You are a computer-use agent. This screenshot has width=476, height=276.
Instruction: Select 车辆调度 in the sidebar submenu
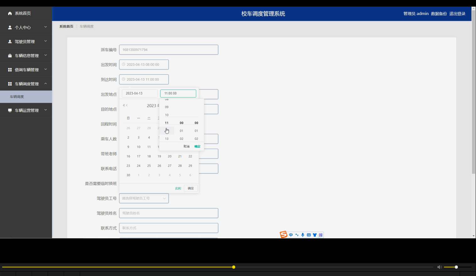coord(17,97)
